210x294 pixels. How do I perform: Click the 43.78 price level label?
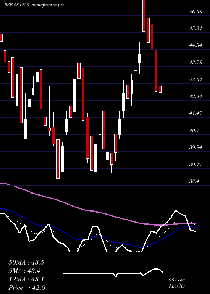tap(195, 62)
